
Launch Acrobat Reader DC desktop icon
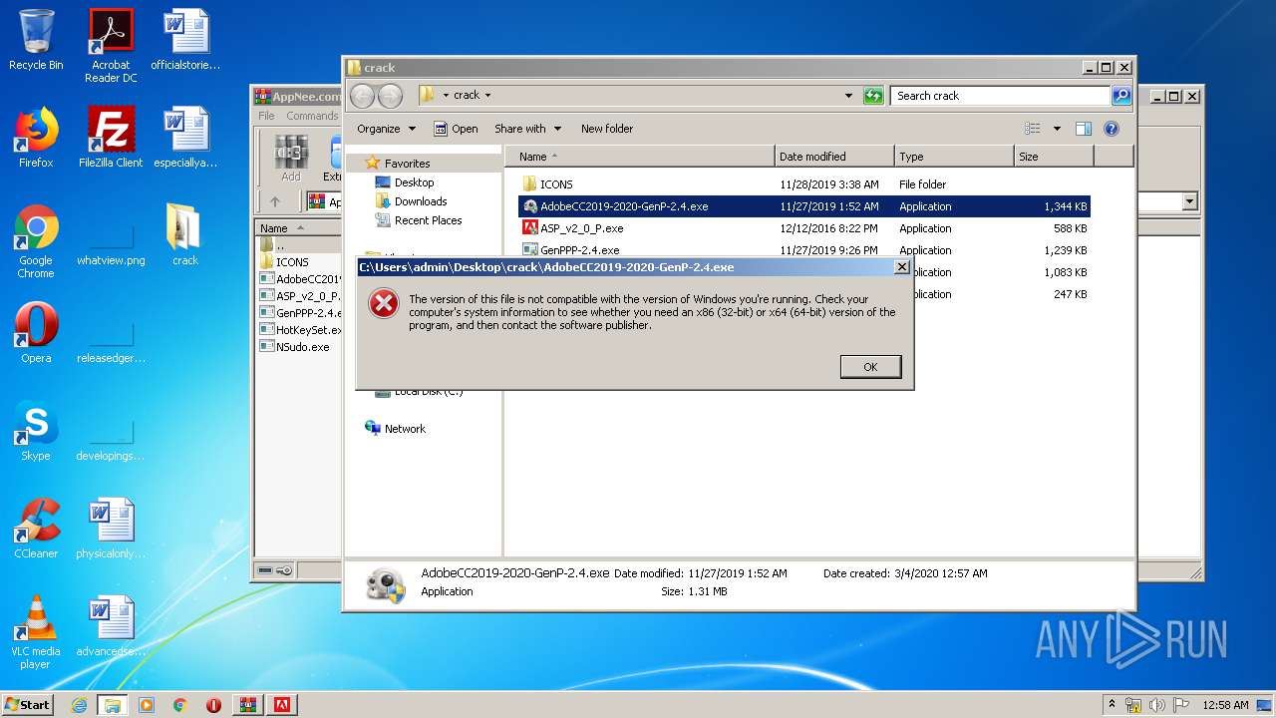click(111, 46)
